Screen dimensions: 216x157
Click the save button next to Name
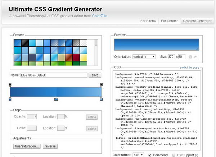95,75
